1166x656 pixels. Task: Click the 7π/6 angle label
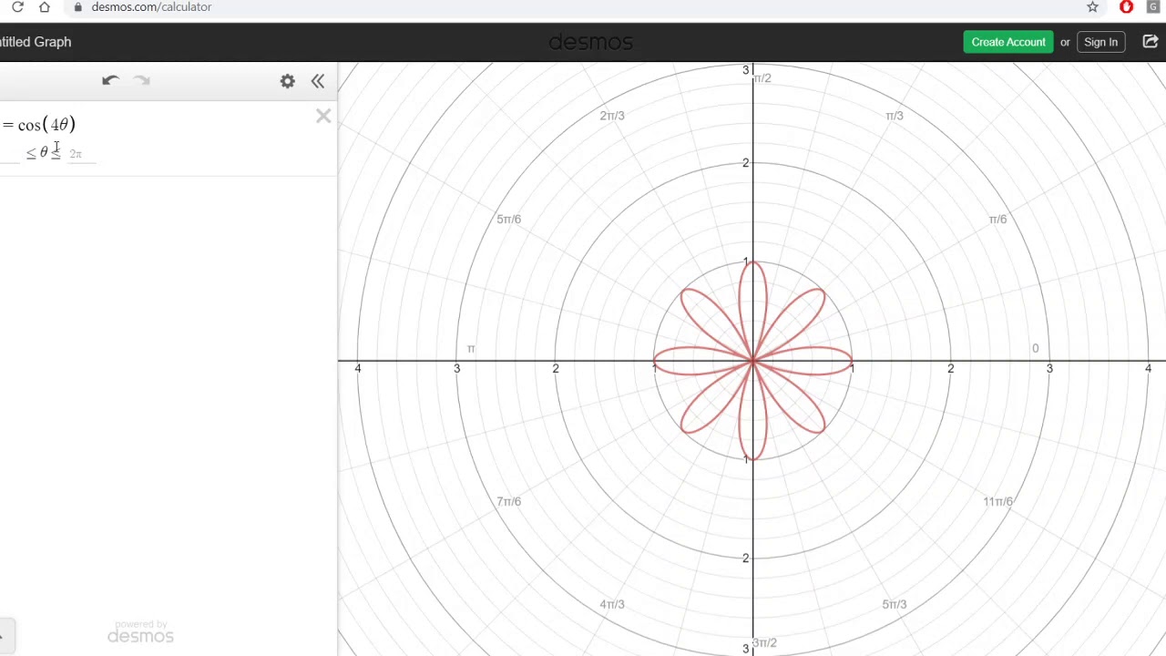[509, 502]
